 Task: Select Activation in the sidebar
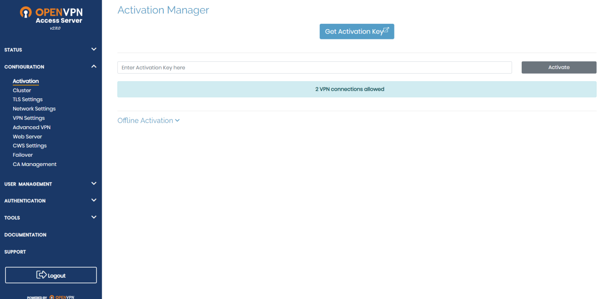26,81
